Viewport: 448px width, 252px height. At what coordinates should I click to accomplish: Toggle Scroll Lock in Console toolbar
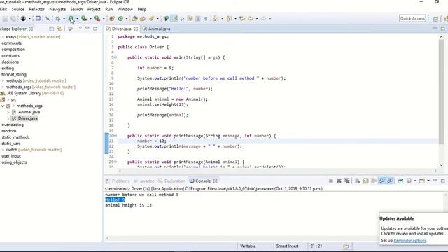click(365, 181)
